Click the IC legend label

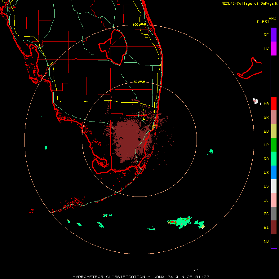266,200
